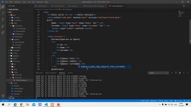Click the Explorer more actions ellipsis
Image resolution: width=191 pixels, height=107 pixels.
click(x=30, y=6)
